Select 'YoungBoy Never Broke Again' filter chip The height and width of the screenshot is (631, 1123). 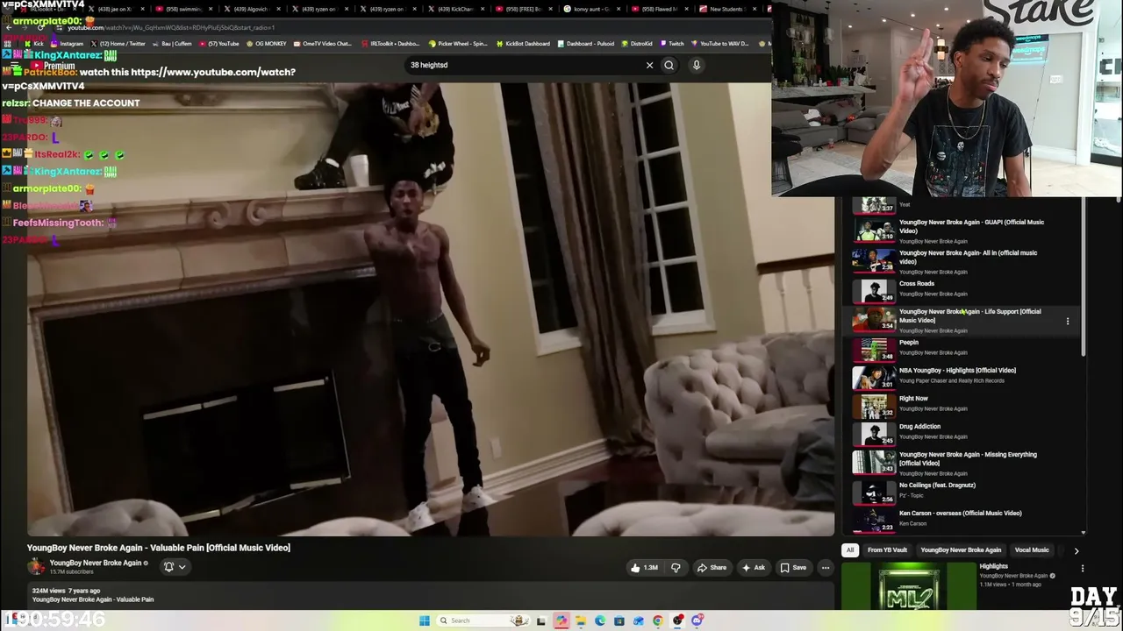point(961,550)
